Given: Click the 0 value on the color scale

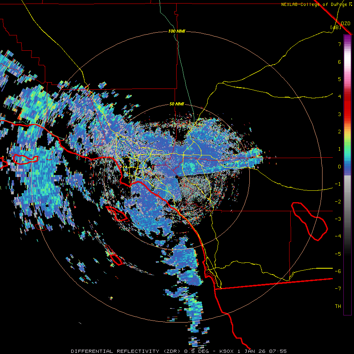Looking at the screenshot, I should pyautogui.click(x=339, y=167).
